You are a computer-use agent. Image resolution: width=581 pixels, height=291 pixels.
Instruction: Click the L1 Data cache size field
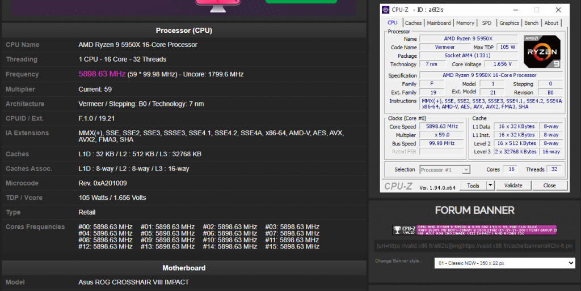pyautogui.click(x=516, y=126)
